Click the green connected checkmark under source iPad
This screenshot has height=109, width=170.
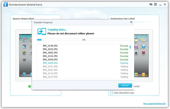click(29, 86)
